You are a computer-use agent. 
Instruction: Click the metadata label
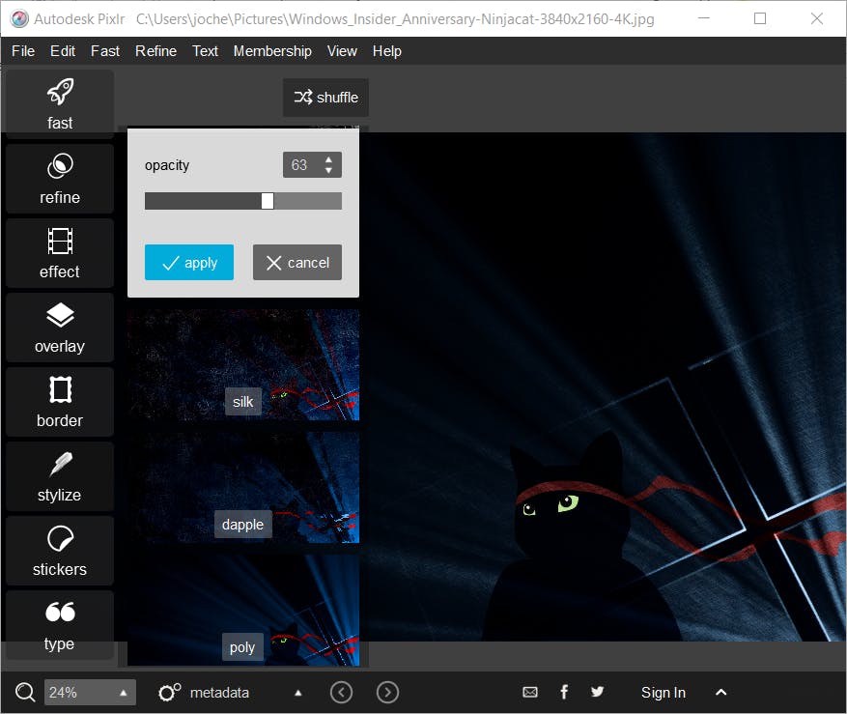pos(219,693)
